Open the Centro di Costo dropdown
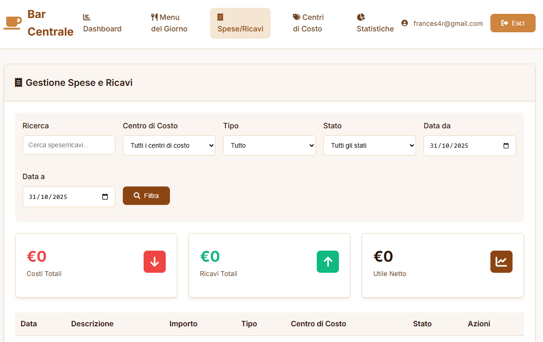The width and height of the screenshot is (543, 342). click(x=169, y=145)
